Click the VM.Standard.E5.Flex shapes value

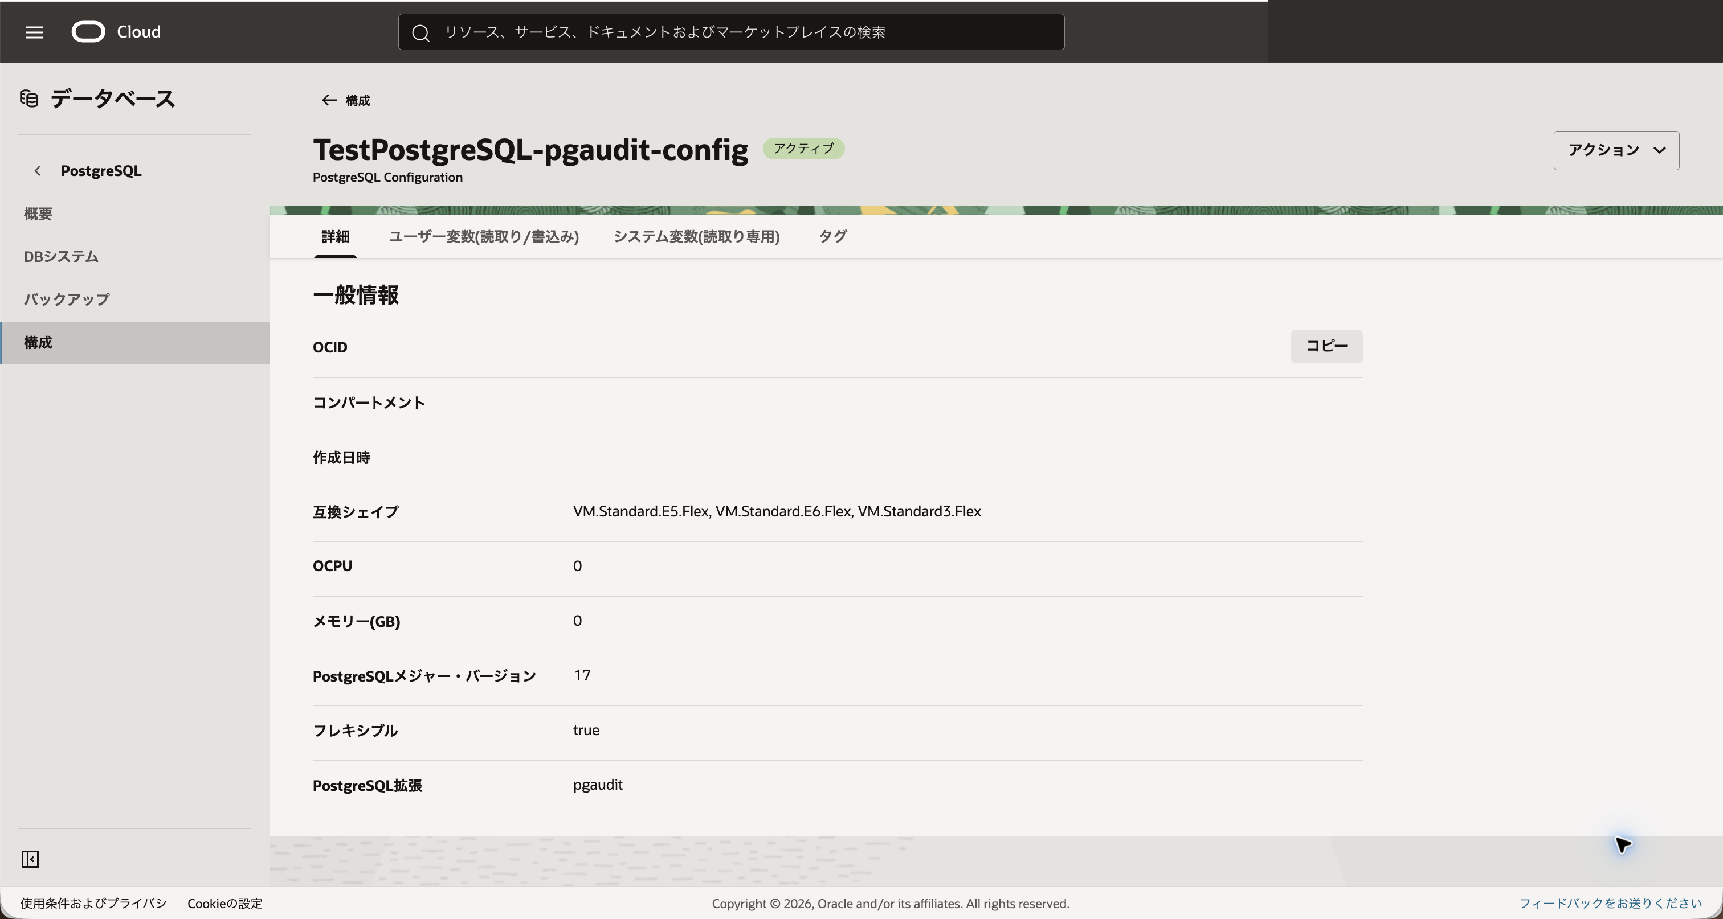777,511
